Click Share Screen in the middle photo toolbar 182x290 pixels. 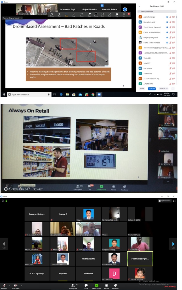(x=101, y=187)
